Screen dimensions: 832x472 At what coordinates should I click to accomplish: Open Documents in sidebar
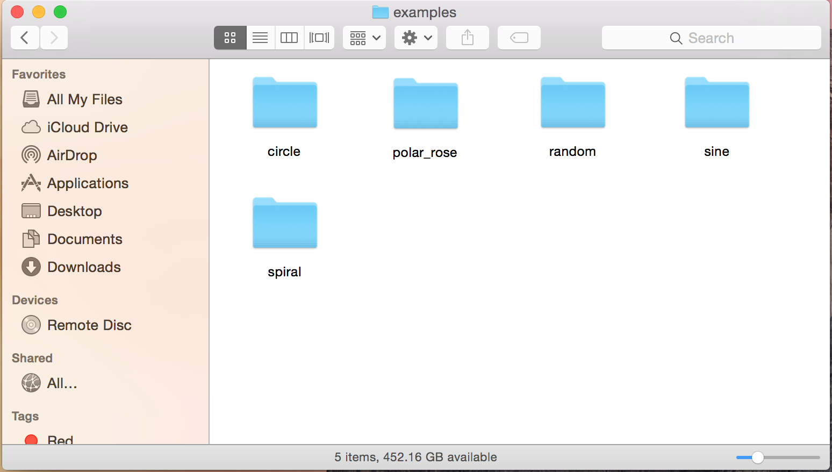click(105, 239)
